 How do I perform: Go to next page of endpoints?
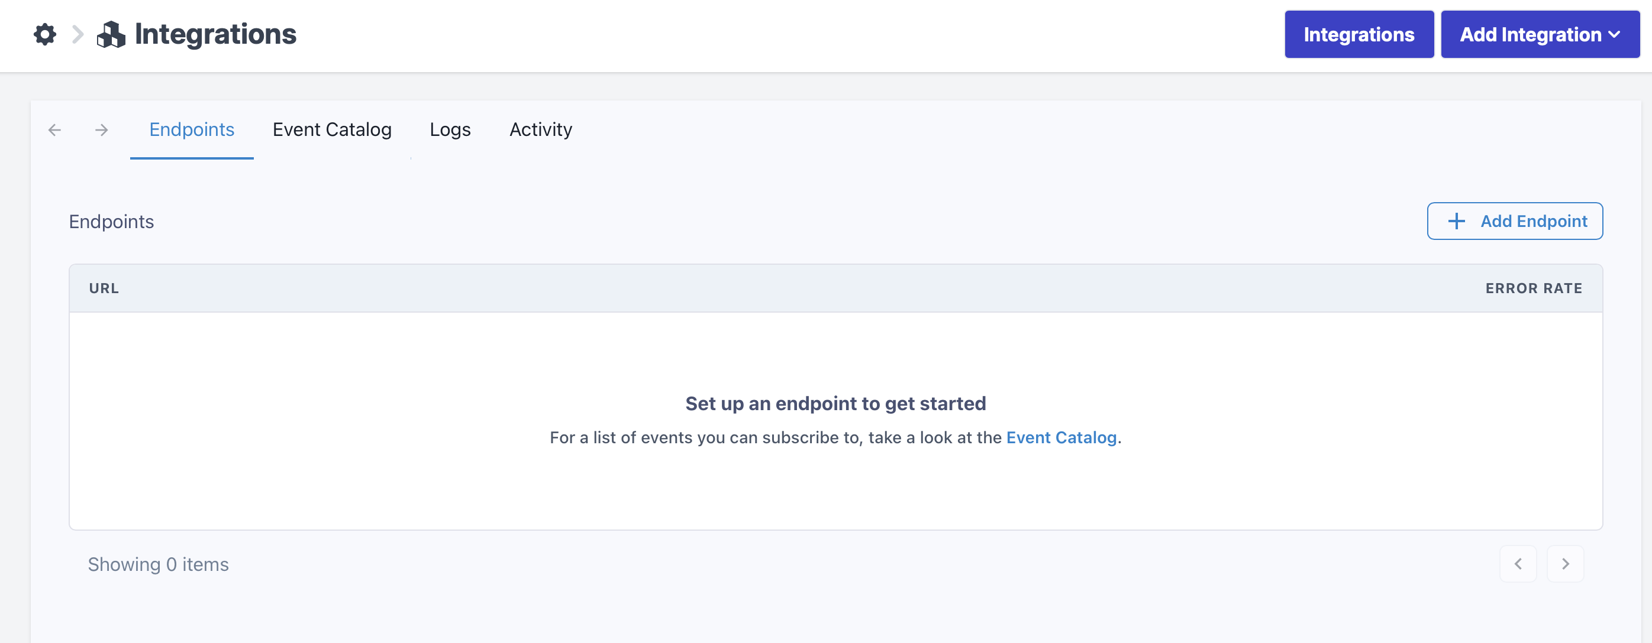[x=1566, y=564]
